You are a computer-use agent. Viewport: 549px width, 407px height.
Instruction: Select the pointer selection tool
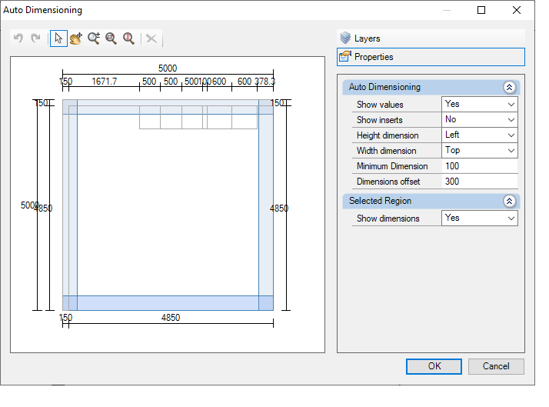point(58,38)
